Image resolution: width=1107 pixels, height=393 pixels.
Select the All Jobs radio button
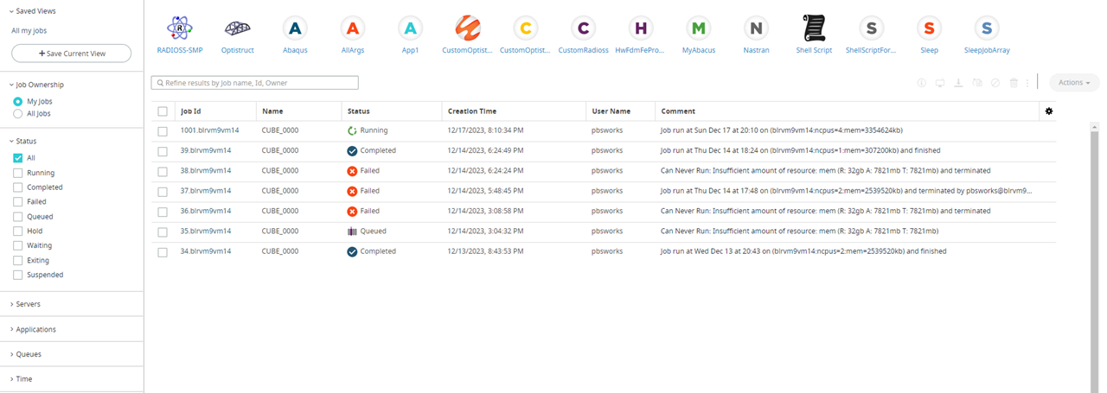(x=18, y=113)
